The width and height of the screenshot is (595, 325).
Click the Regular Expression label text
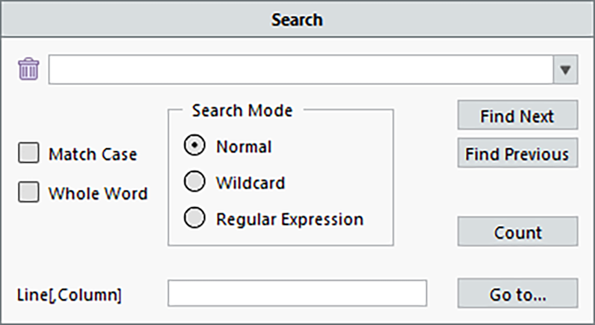click(x=289, y=219)
